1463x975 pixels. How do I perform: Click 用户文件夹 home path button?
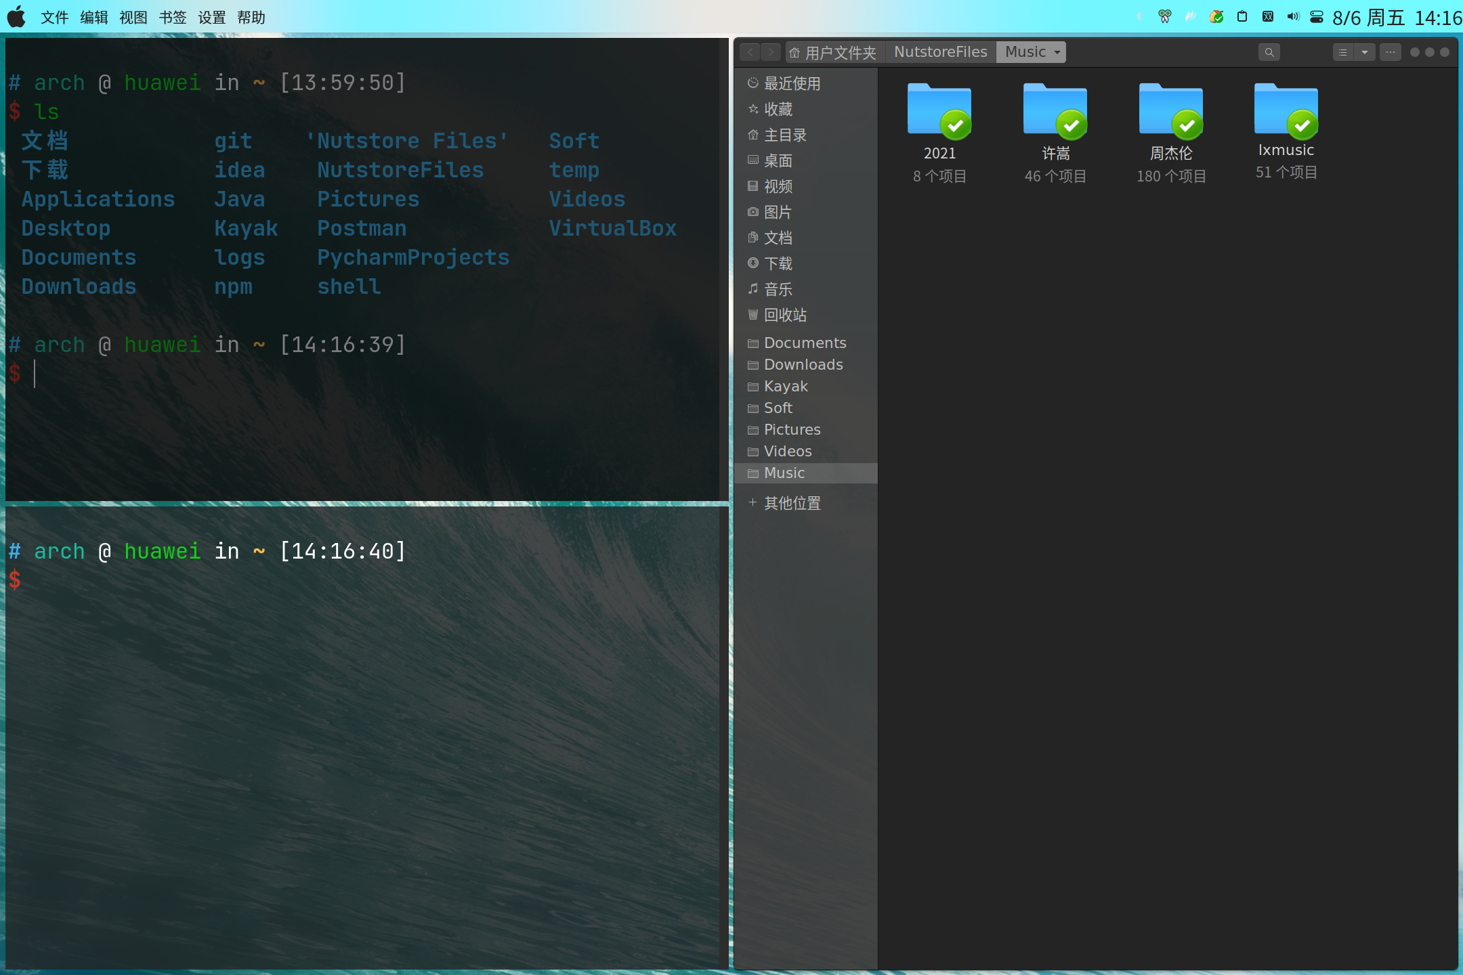[833, 52]
